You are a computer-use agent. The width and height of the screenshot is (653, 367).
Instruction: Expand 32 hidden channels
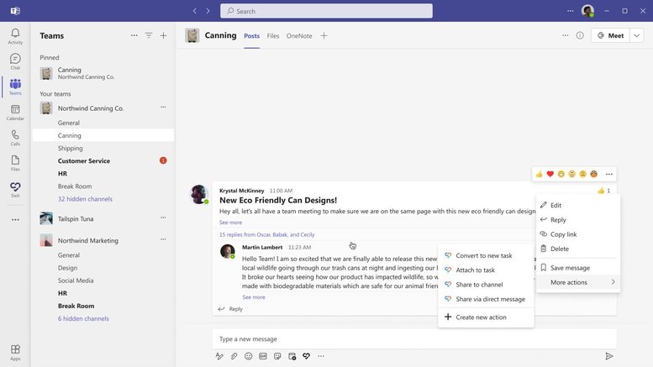pyautogui.click(x=85, y=199)
